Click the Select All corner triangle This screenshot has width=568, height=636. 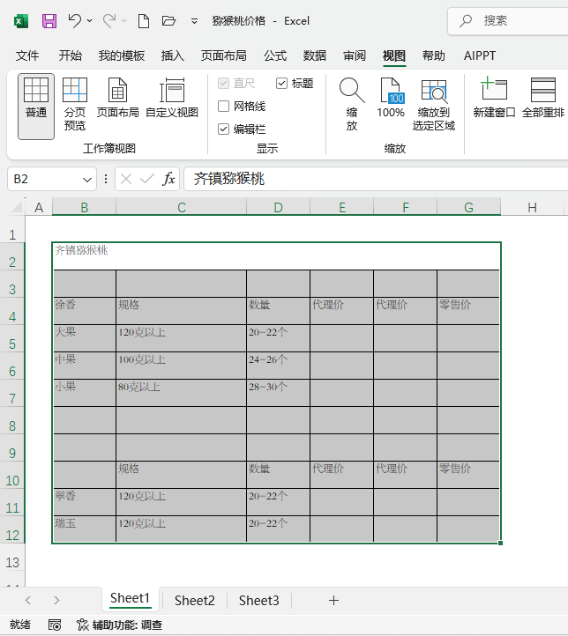(16, 207)
